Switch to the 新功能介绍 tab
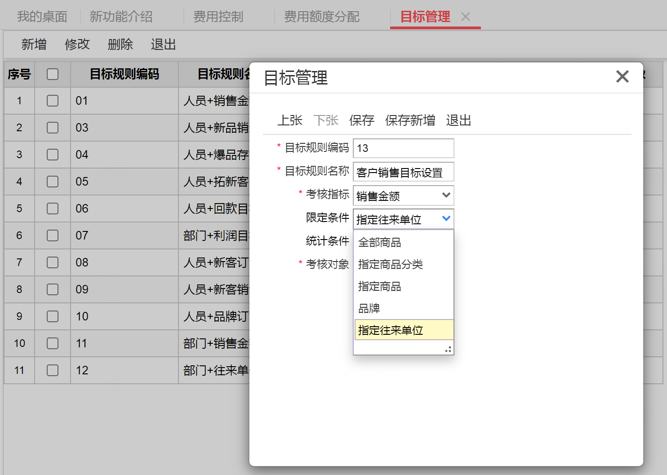 121,17
